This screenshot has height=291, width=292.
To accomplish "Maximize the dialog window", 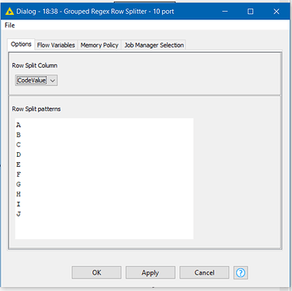I will (250, 12).
